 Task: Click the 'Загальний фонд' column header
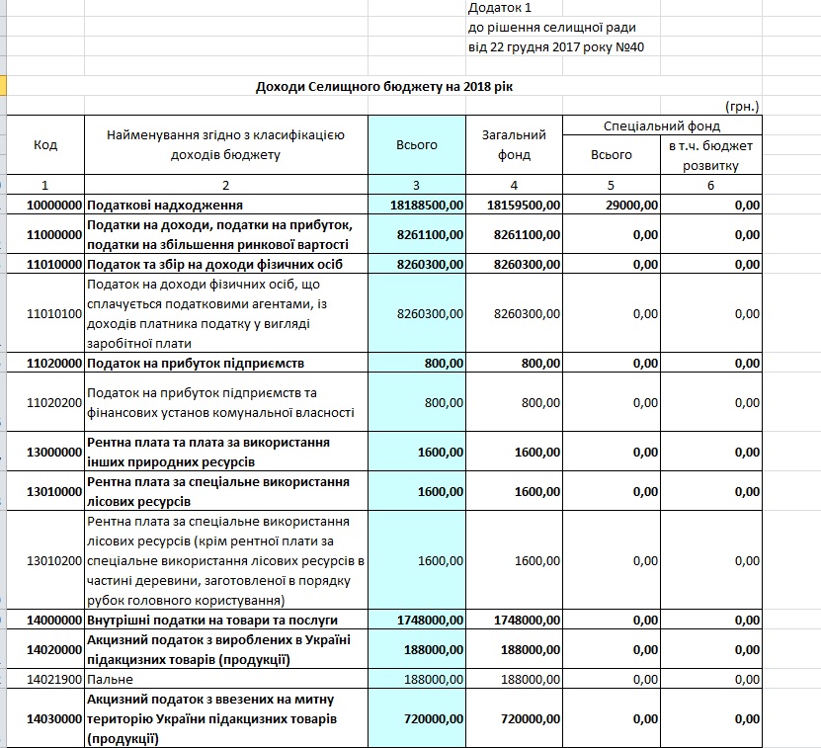[x=514, y=144]
